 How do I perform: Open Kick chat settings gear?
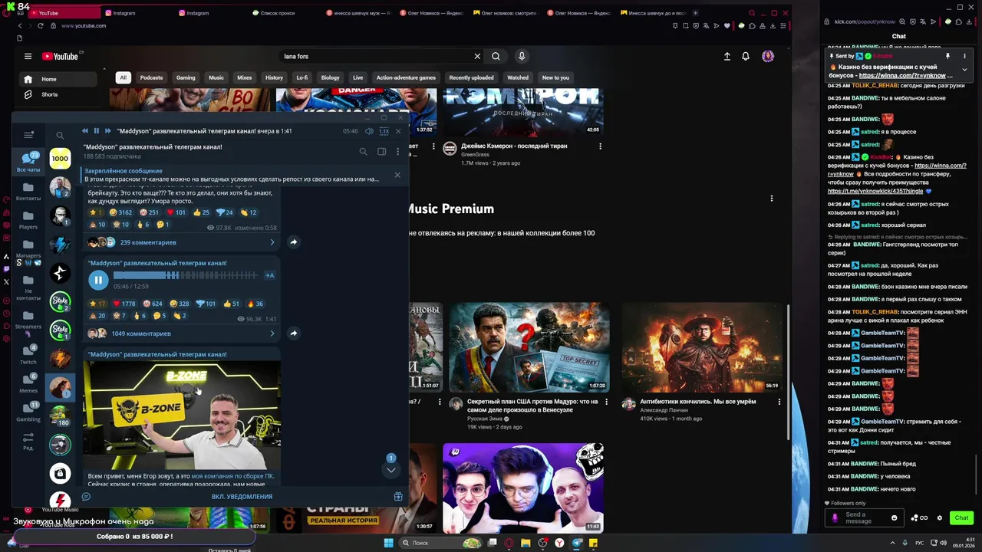point(939,517)
